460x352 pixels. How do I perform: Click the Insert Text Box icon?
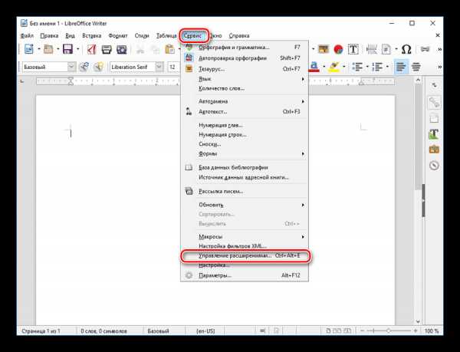coord(353,49)
